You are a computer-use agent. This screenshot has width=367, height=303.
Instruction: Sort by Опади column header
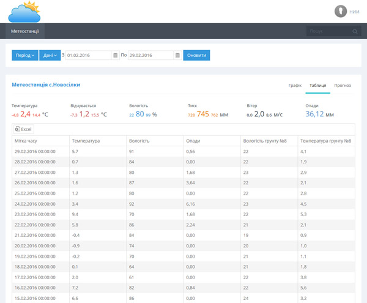tap(212, 141)
